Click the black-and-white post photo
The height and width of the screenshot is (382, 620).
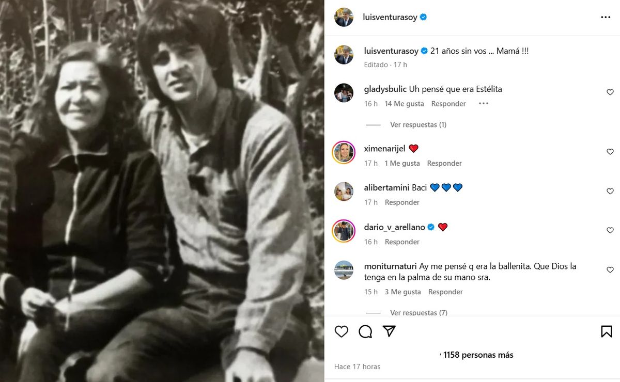(162, 191)
